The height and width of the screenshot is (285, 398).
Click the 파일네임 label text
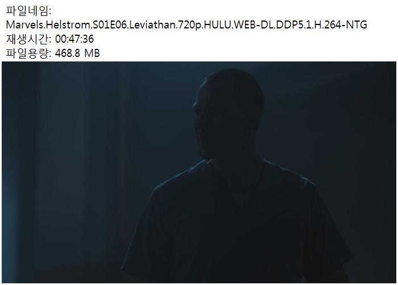[x=28, y=11]
